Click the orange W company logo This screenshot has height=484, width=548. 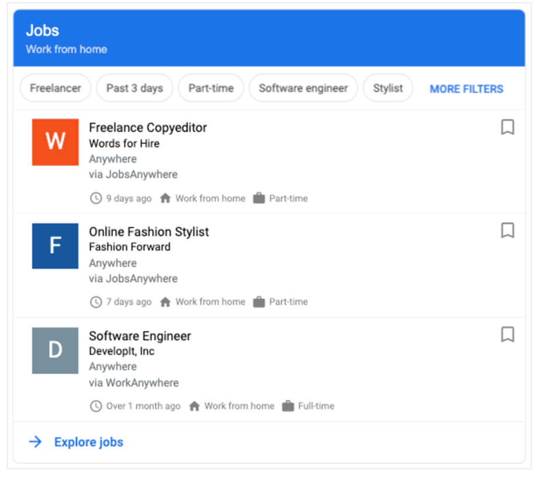click(x=55, y=142)
